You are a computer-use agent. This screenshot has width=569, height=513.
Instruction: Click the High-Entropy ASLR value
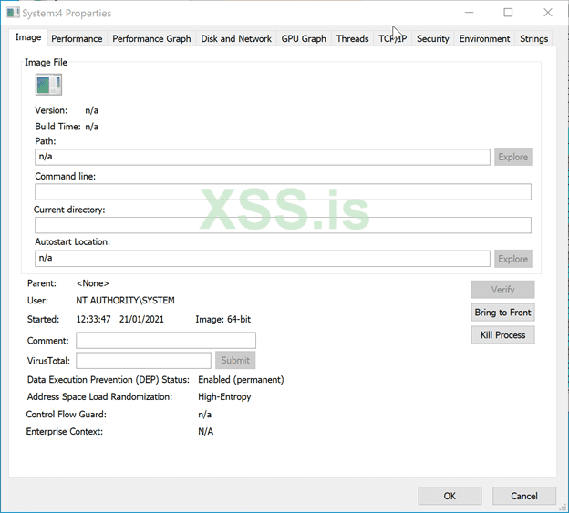pos(224,396)
